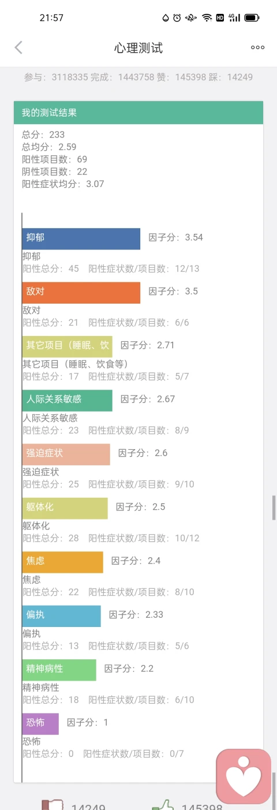277x810 pixels.
Task: Tap the 精神病性 factor bar
Action: [59, 670]
